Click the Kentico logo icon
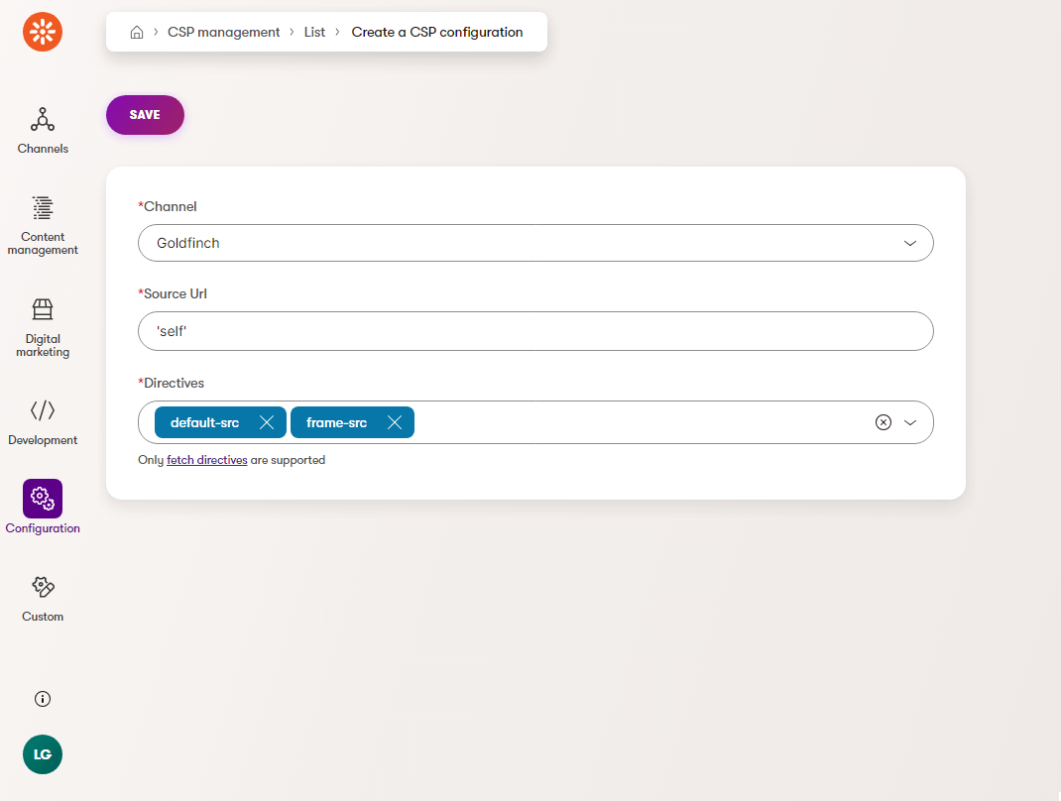This screenshot has width=1061, height=801. click(43, 32)
